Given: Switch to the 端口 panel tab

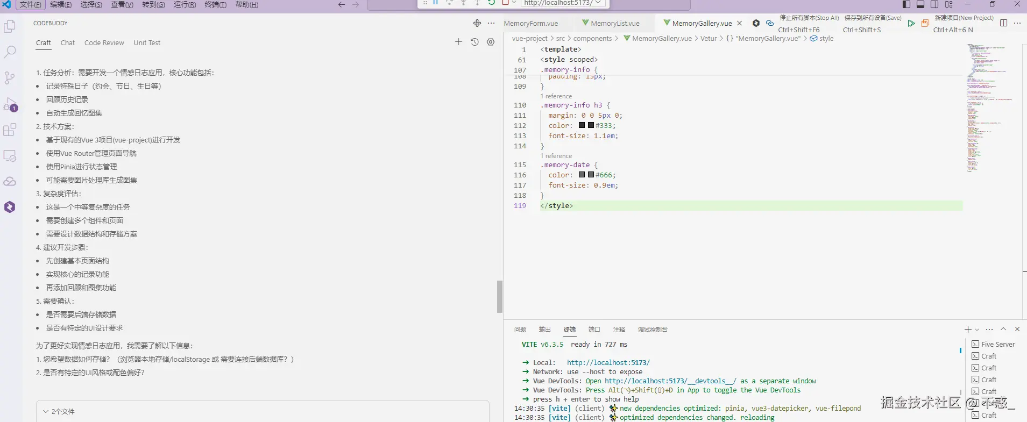Looking at the screenshot, I should coord(594,330).
